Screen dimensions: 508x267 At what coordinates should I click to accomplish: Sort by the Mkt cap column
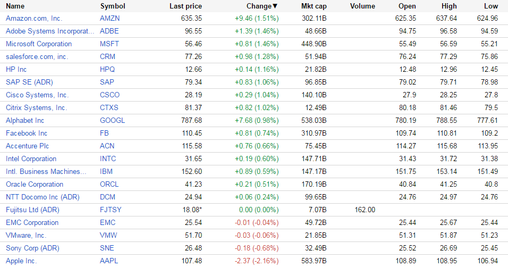314,6
